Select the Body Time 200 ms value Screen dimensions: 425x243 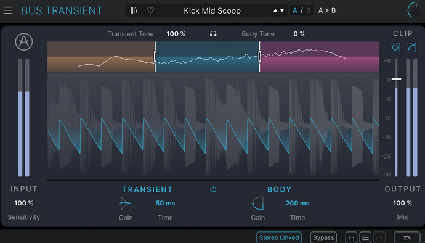pyautogui.click(x=297, y=203)
